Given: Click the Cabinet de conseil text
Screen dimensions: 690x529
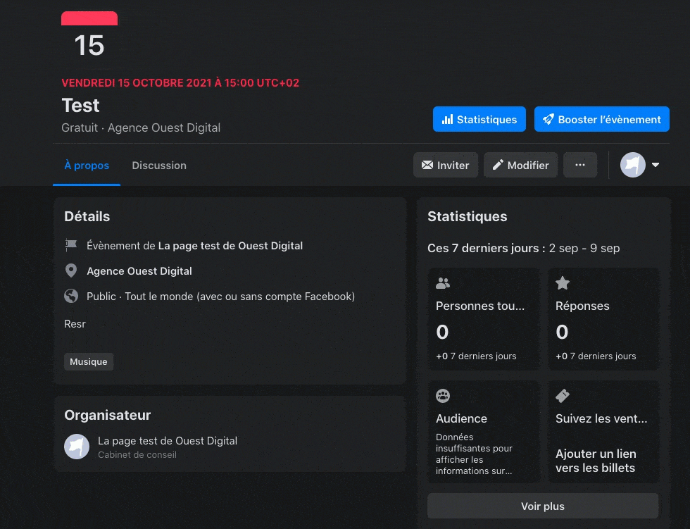Looking at the screenshot, I should tap(137, 454).
